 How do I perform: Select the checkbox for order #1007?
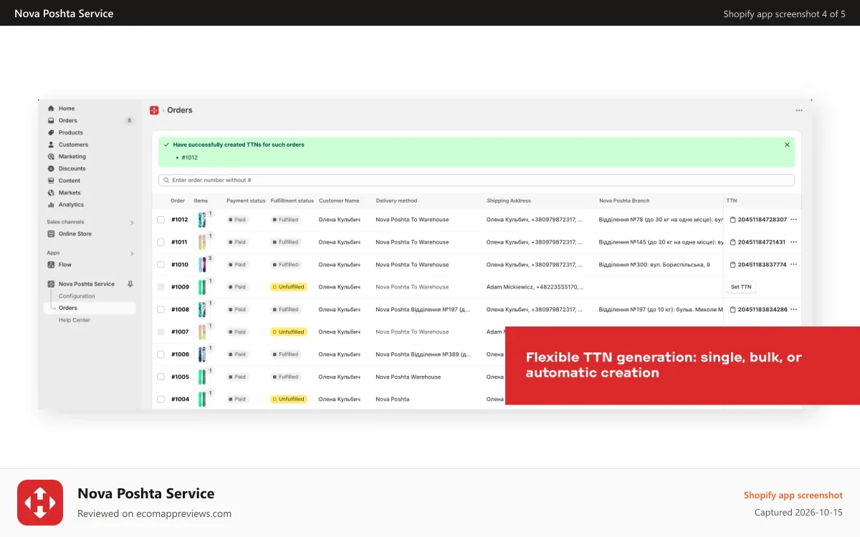[x=161, y=332]
